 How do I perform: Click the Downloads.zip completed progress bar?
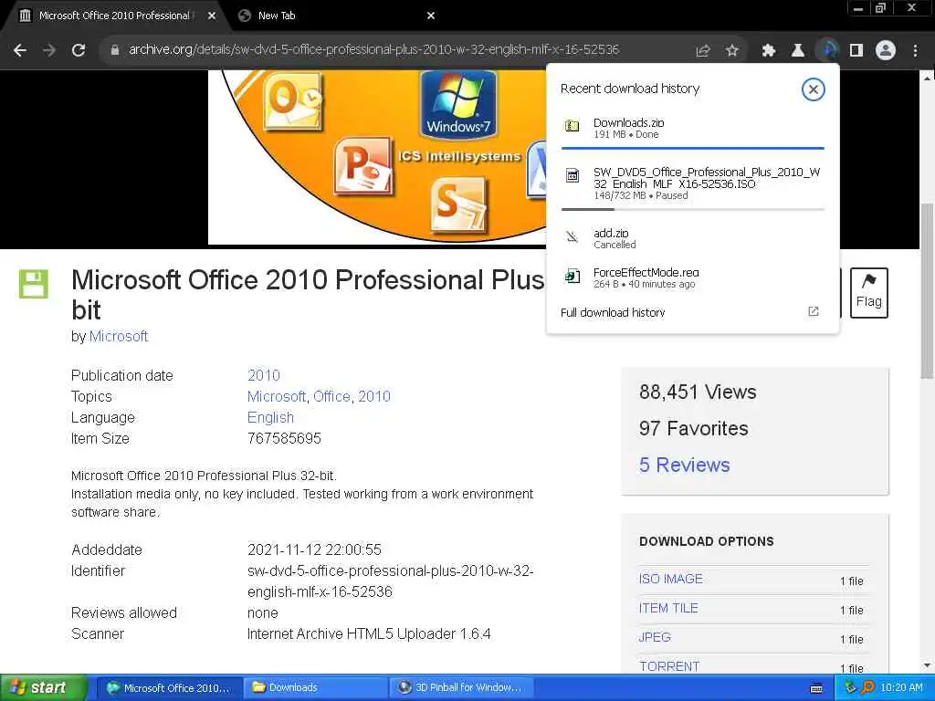click(x=693, y=147)
